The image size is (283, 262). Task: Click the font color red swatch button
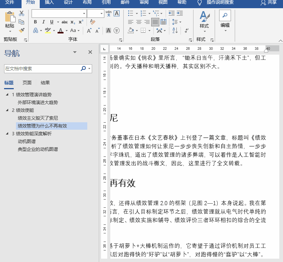(x=61, y=30)
